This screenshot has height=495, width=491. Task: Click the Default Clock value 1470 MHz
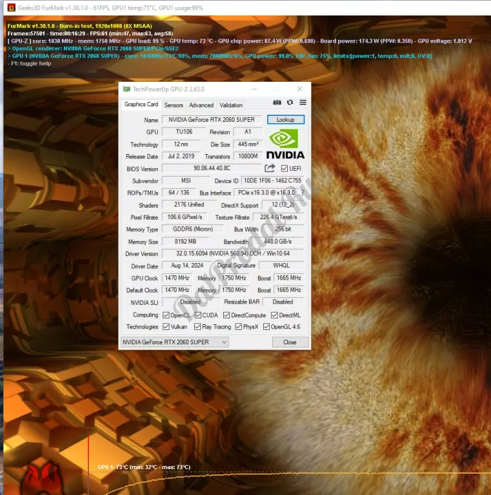[177, 290]
